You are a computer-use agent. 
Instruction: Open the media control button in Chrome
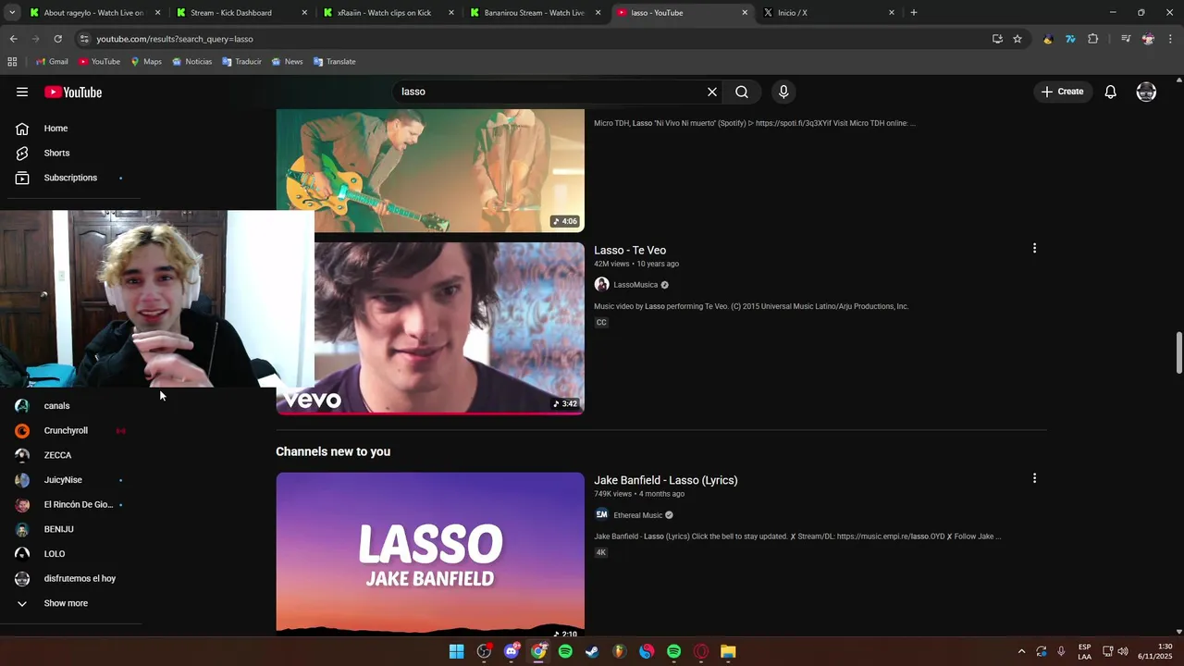pos(1126,39)
